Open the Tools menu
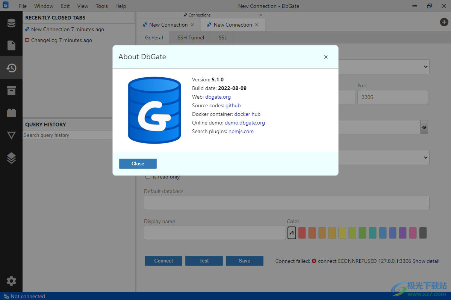 click(101, 6)
